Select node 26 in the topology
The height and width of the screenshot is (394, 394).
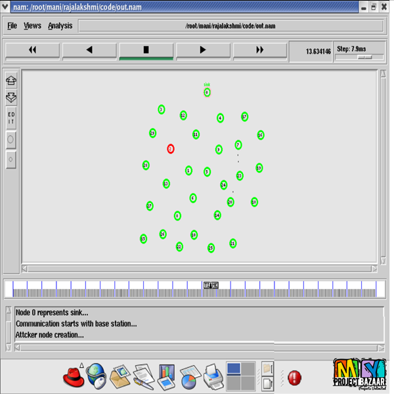[163, 234]
